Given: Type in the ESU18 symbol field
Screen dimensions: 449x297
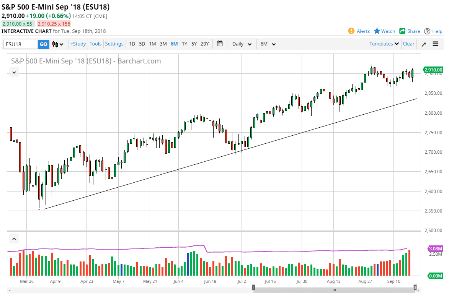Looking at the screenshot, I should coord(20,44).
